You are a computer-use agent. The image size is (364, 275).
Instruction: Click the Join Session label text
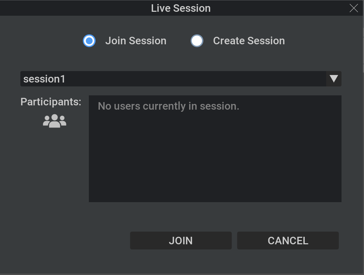coord(136,41)
